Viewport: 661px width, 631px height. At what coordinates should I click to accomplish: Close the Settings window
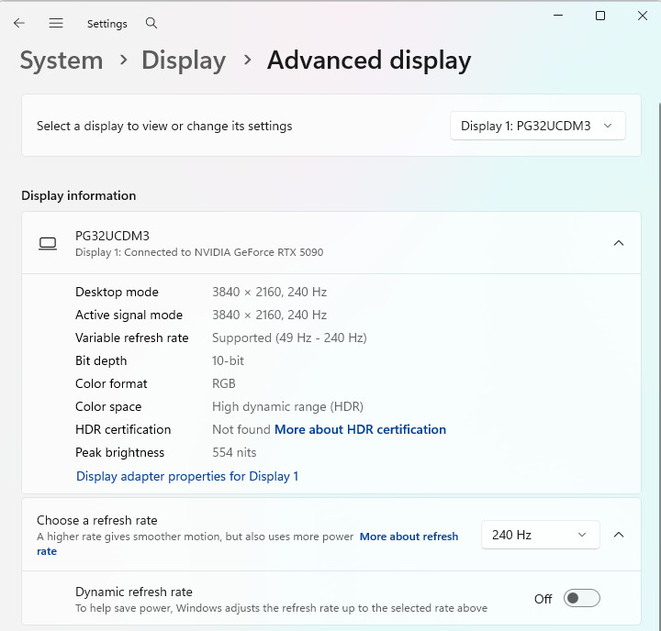pos(643,16)
